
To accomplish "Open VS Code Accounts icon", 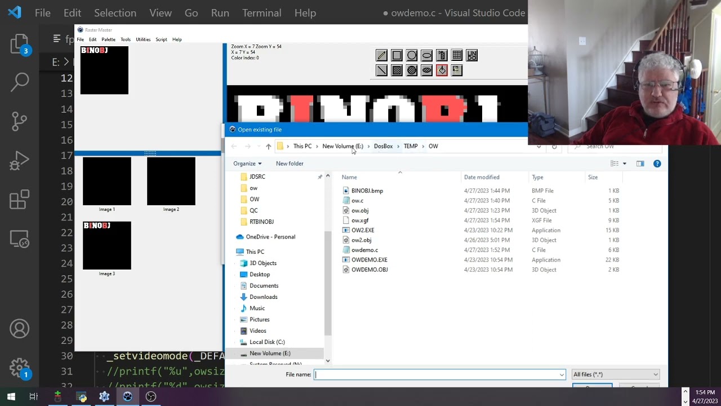I will (19, 329).
